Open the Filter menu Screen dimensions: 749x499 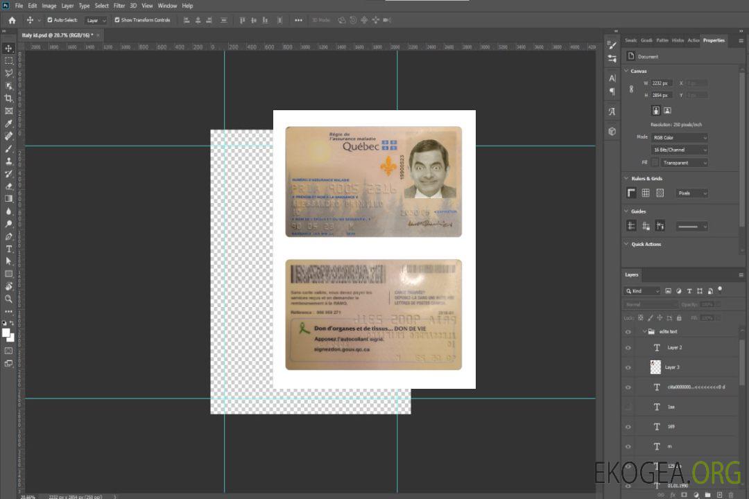119,6
